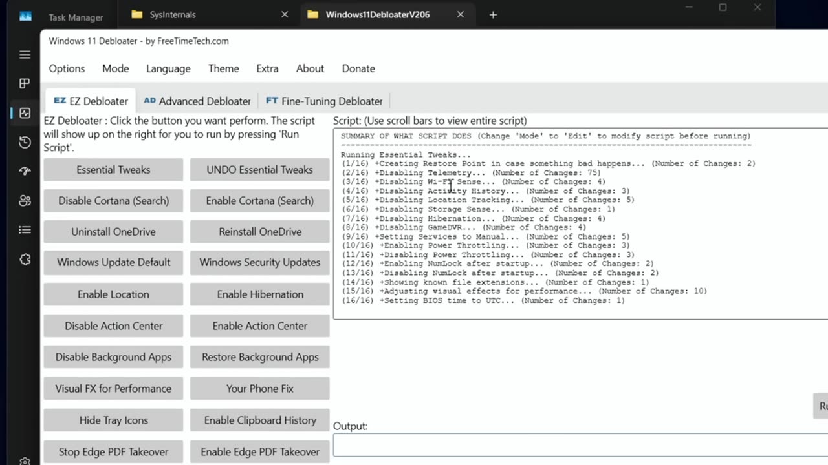Open Services via the puzzle-piece icon
This screenshot has height=465, width=828.
coord(25,259)
